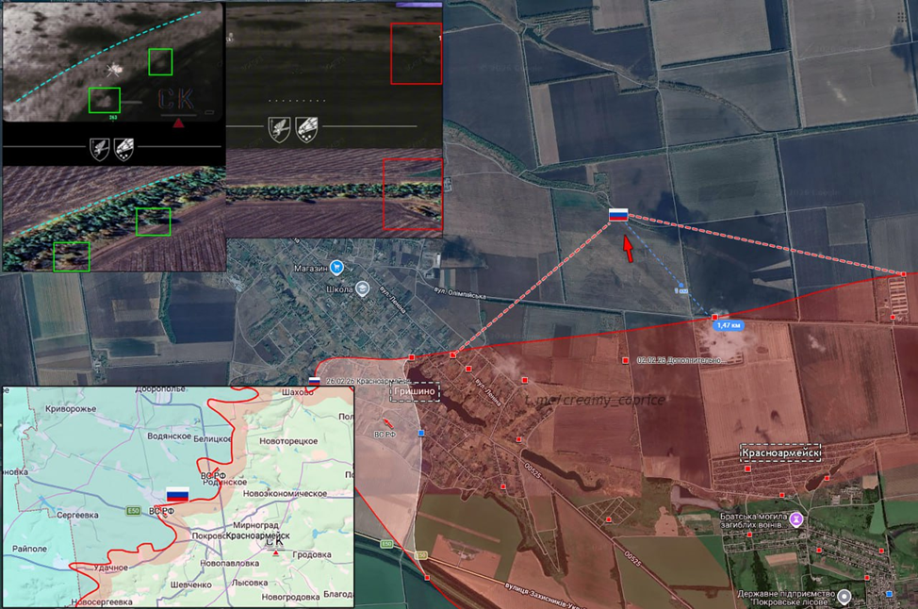Select the memorial pin near Братська могила

click(x=796, y=518)
